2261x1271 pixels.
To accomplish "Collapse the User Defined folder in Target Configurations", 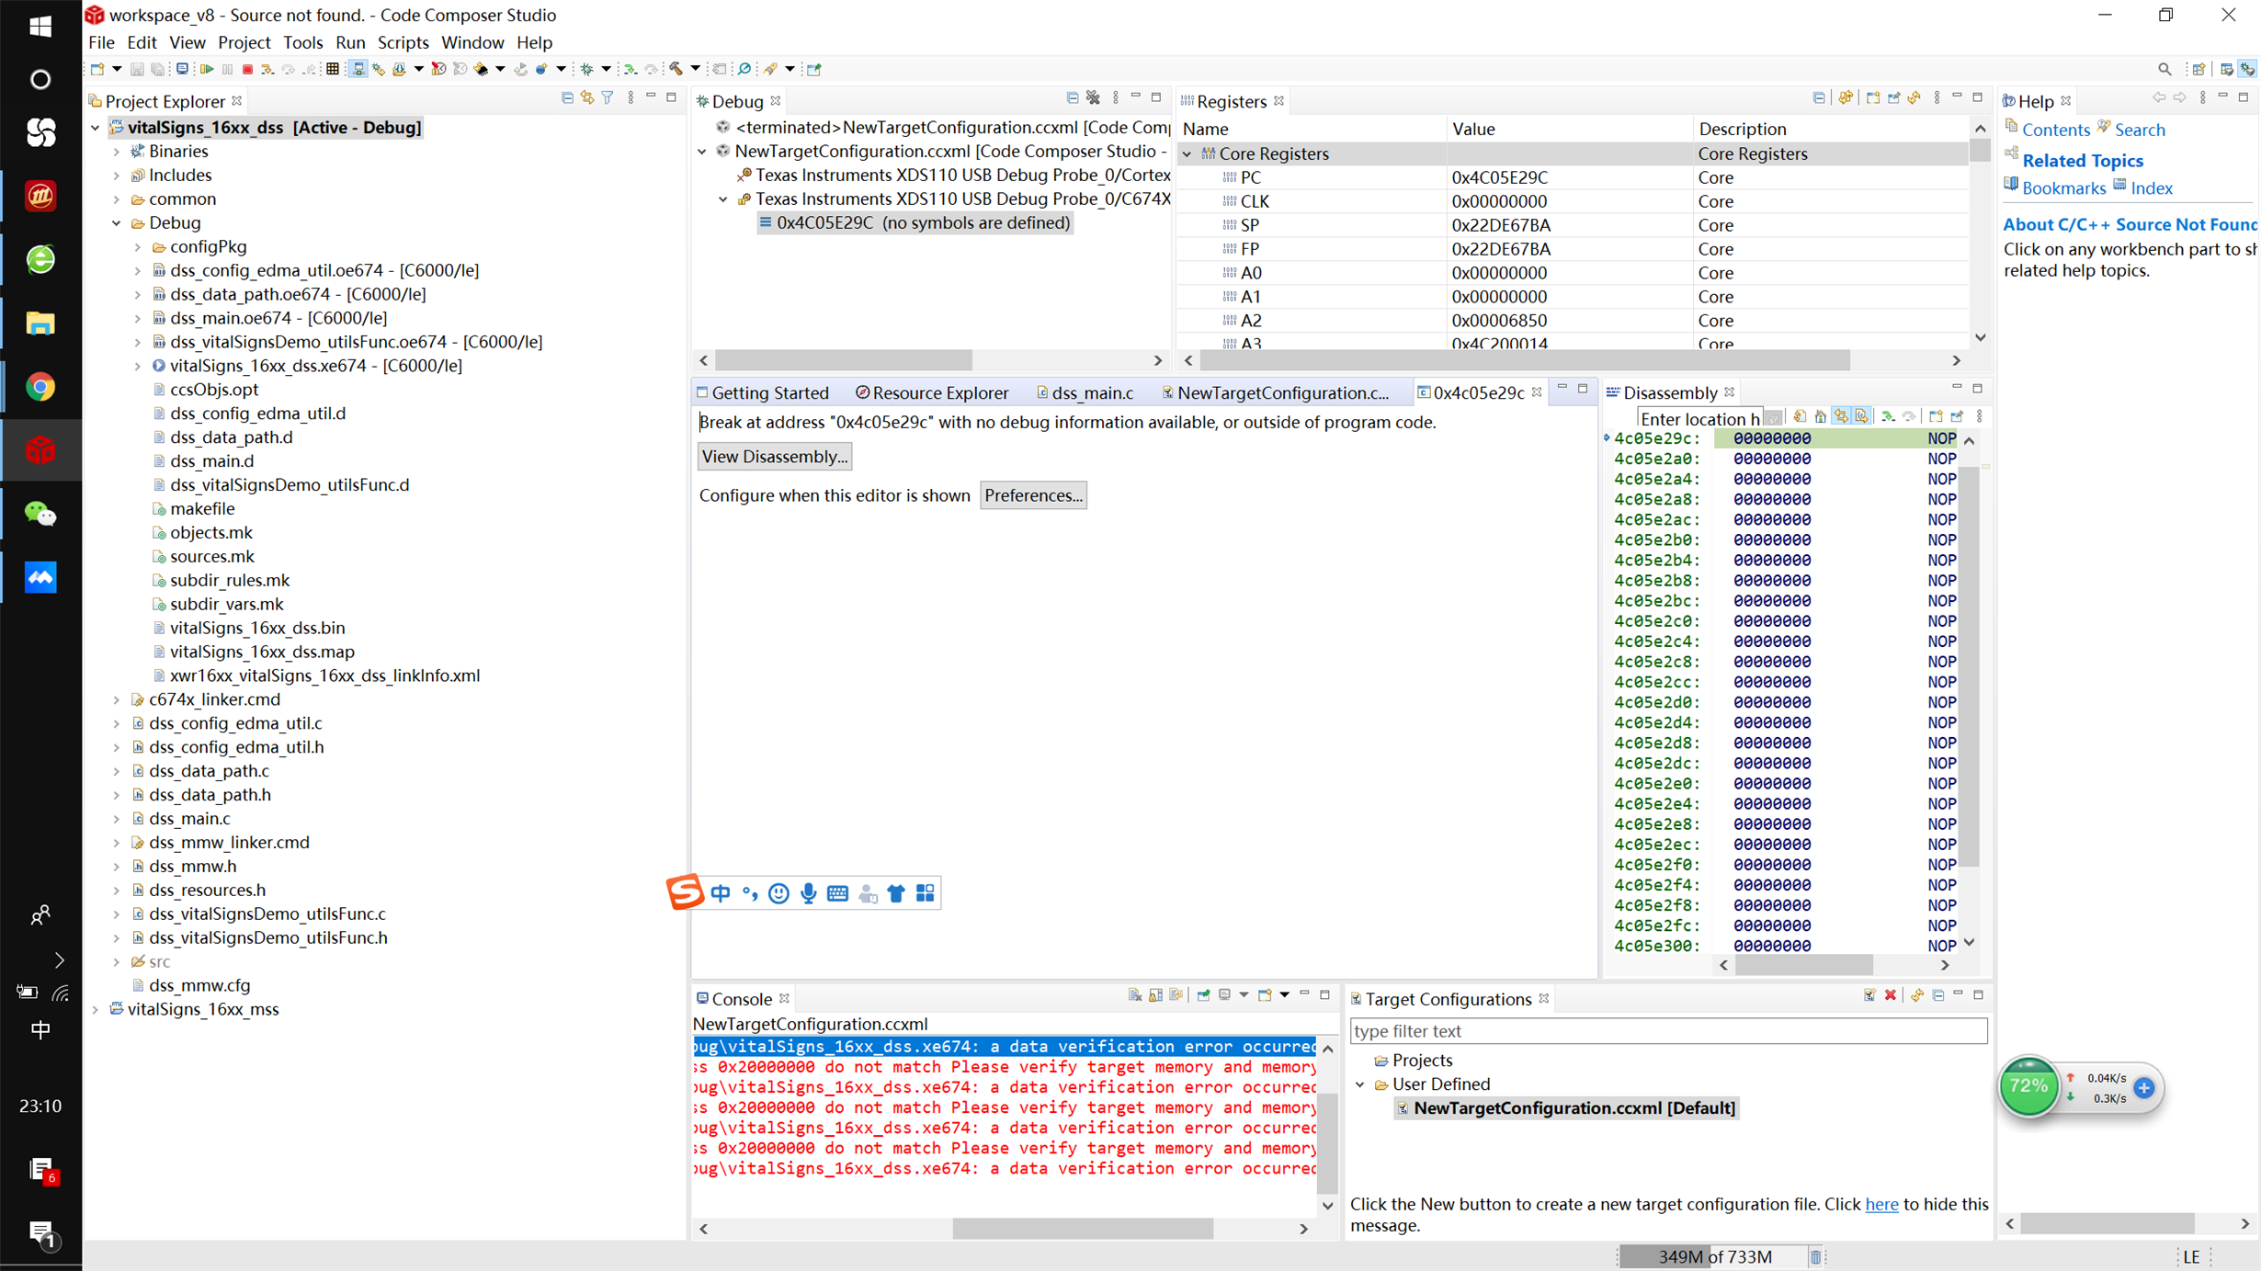I will coord(1361,1084).
